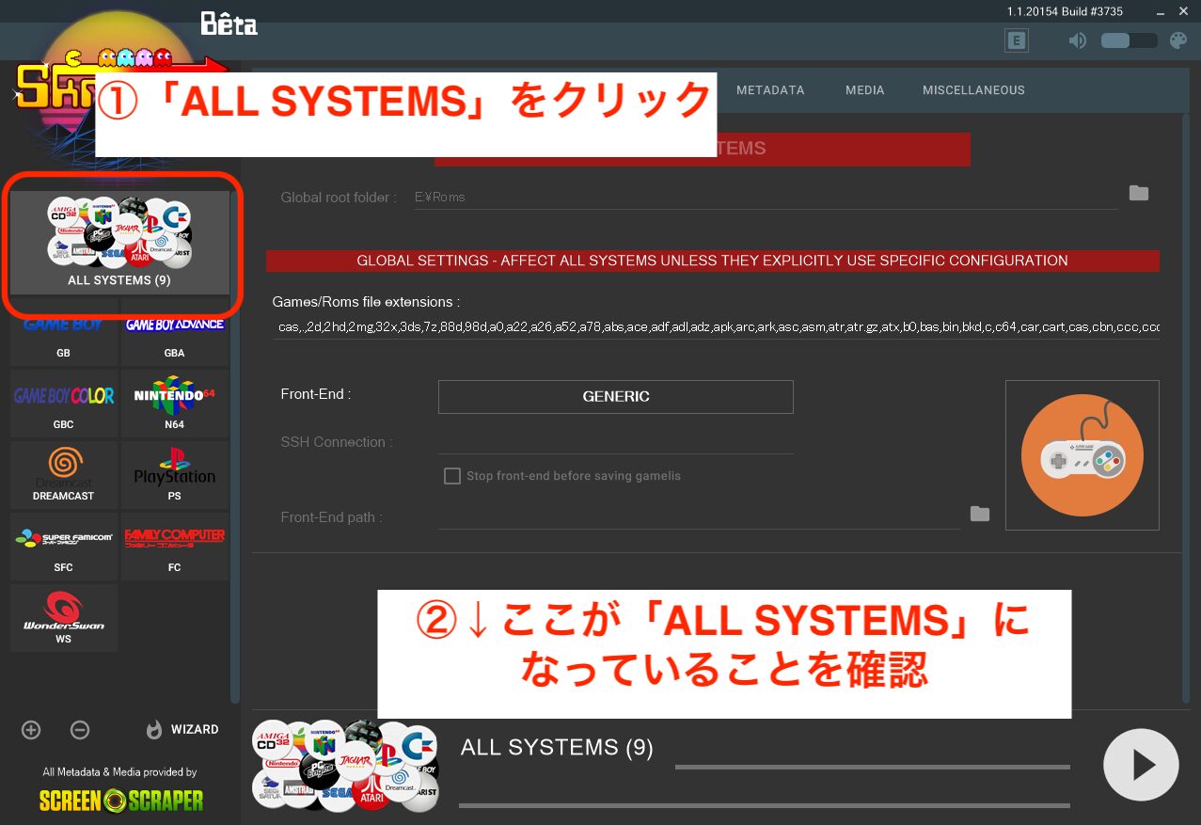Screen dimensions: 1201x825
Task: Click the SSH Connection field
Action: pos(616,442)
